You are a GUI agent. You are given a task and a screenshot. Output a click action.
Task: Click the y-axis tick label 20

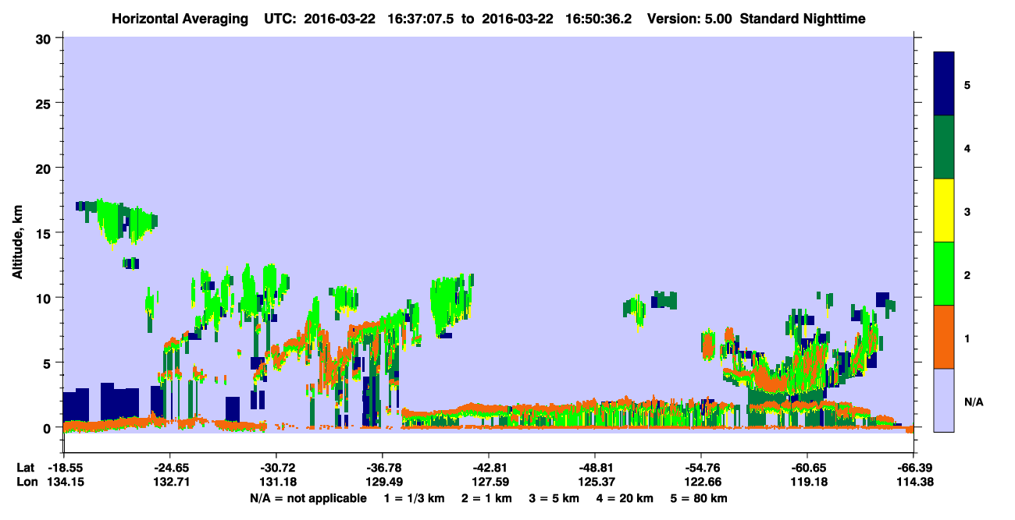point(45,168)
